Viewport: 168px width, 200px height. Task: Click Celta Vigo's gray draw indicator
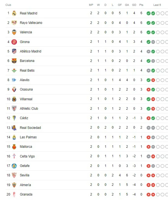click(x=149, y=156)
